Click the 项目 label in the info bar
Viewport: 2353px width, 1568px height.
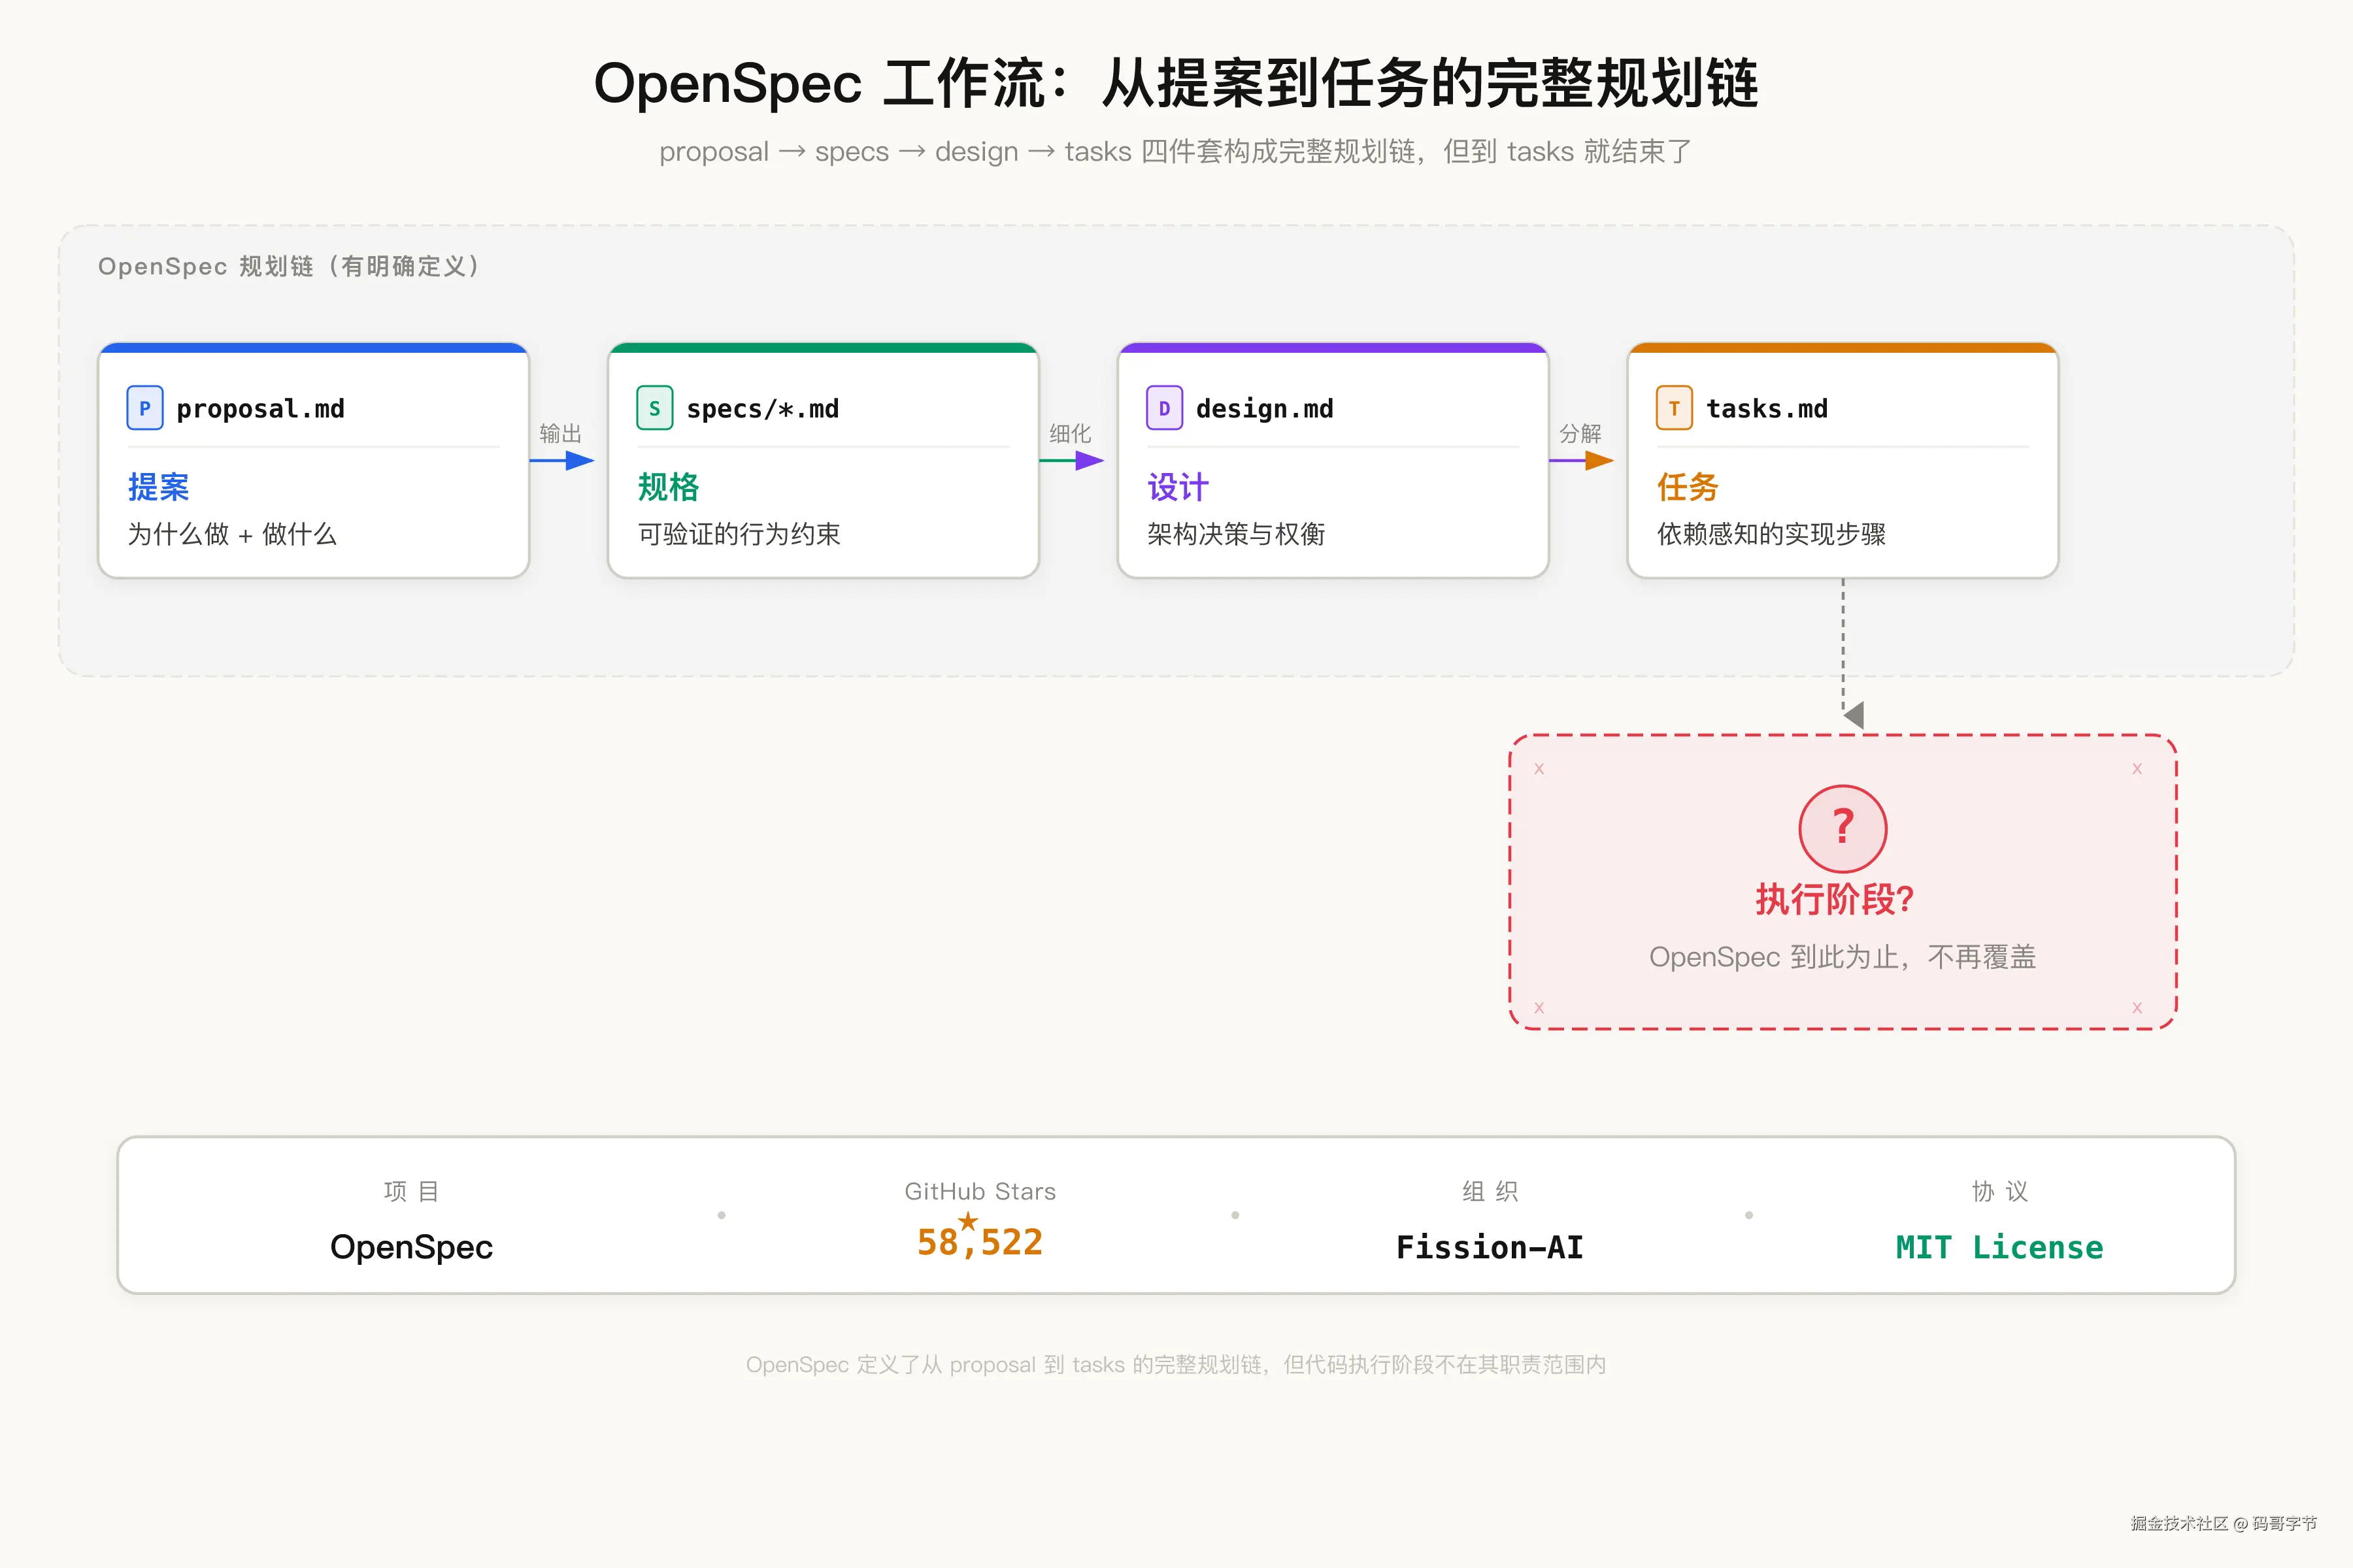(411, 1191)
